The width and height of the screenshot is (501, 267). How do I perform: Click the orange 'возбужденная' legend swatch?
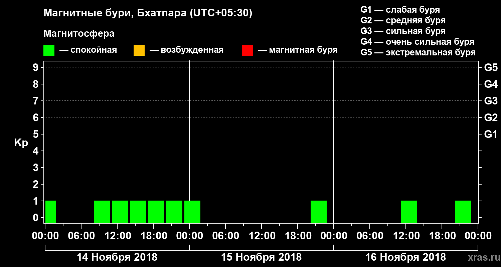[x=139, y=50]
